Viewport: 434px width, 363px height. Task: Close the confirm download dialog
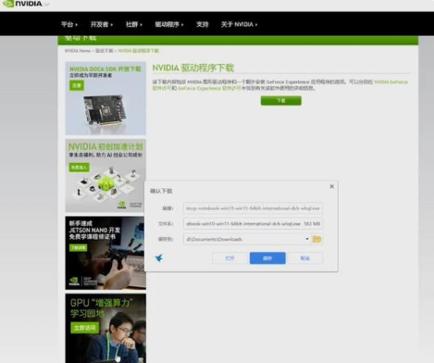click(331, 186)
